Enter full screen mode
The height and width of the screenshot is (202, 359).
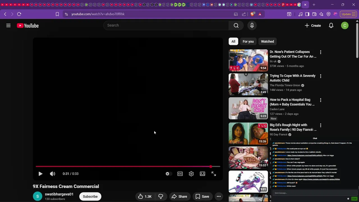tap(214, 174)
